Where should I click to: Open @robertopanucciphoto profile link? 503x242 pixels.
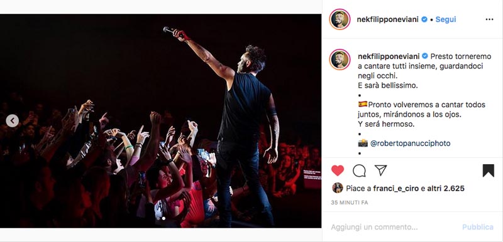click(411, 144)
